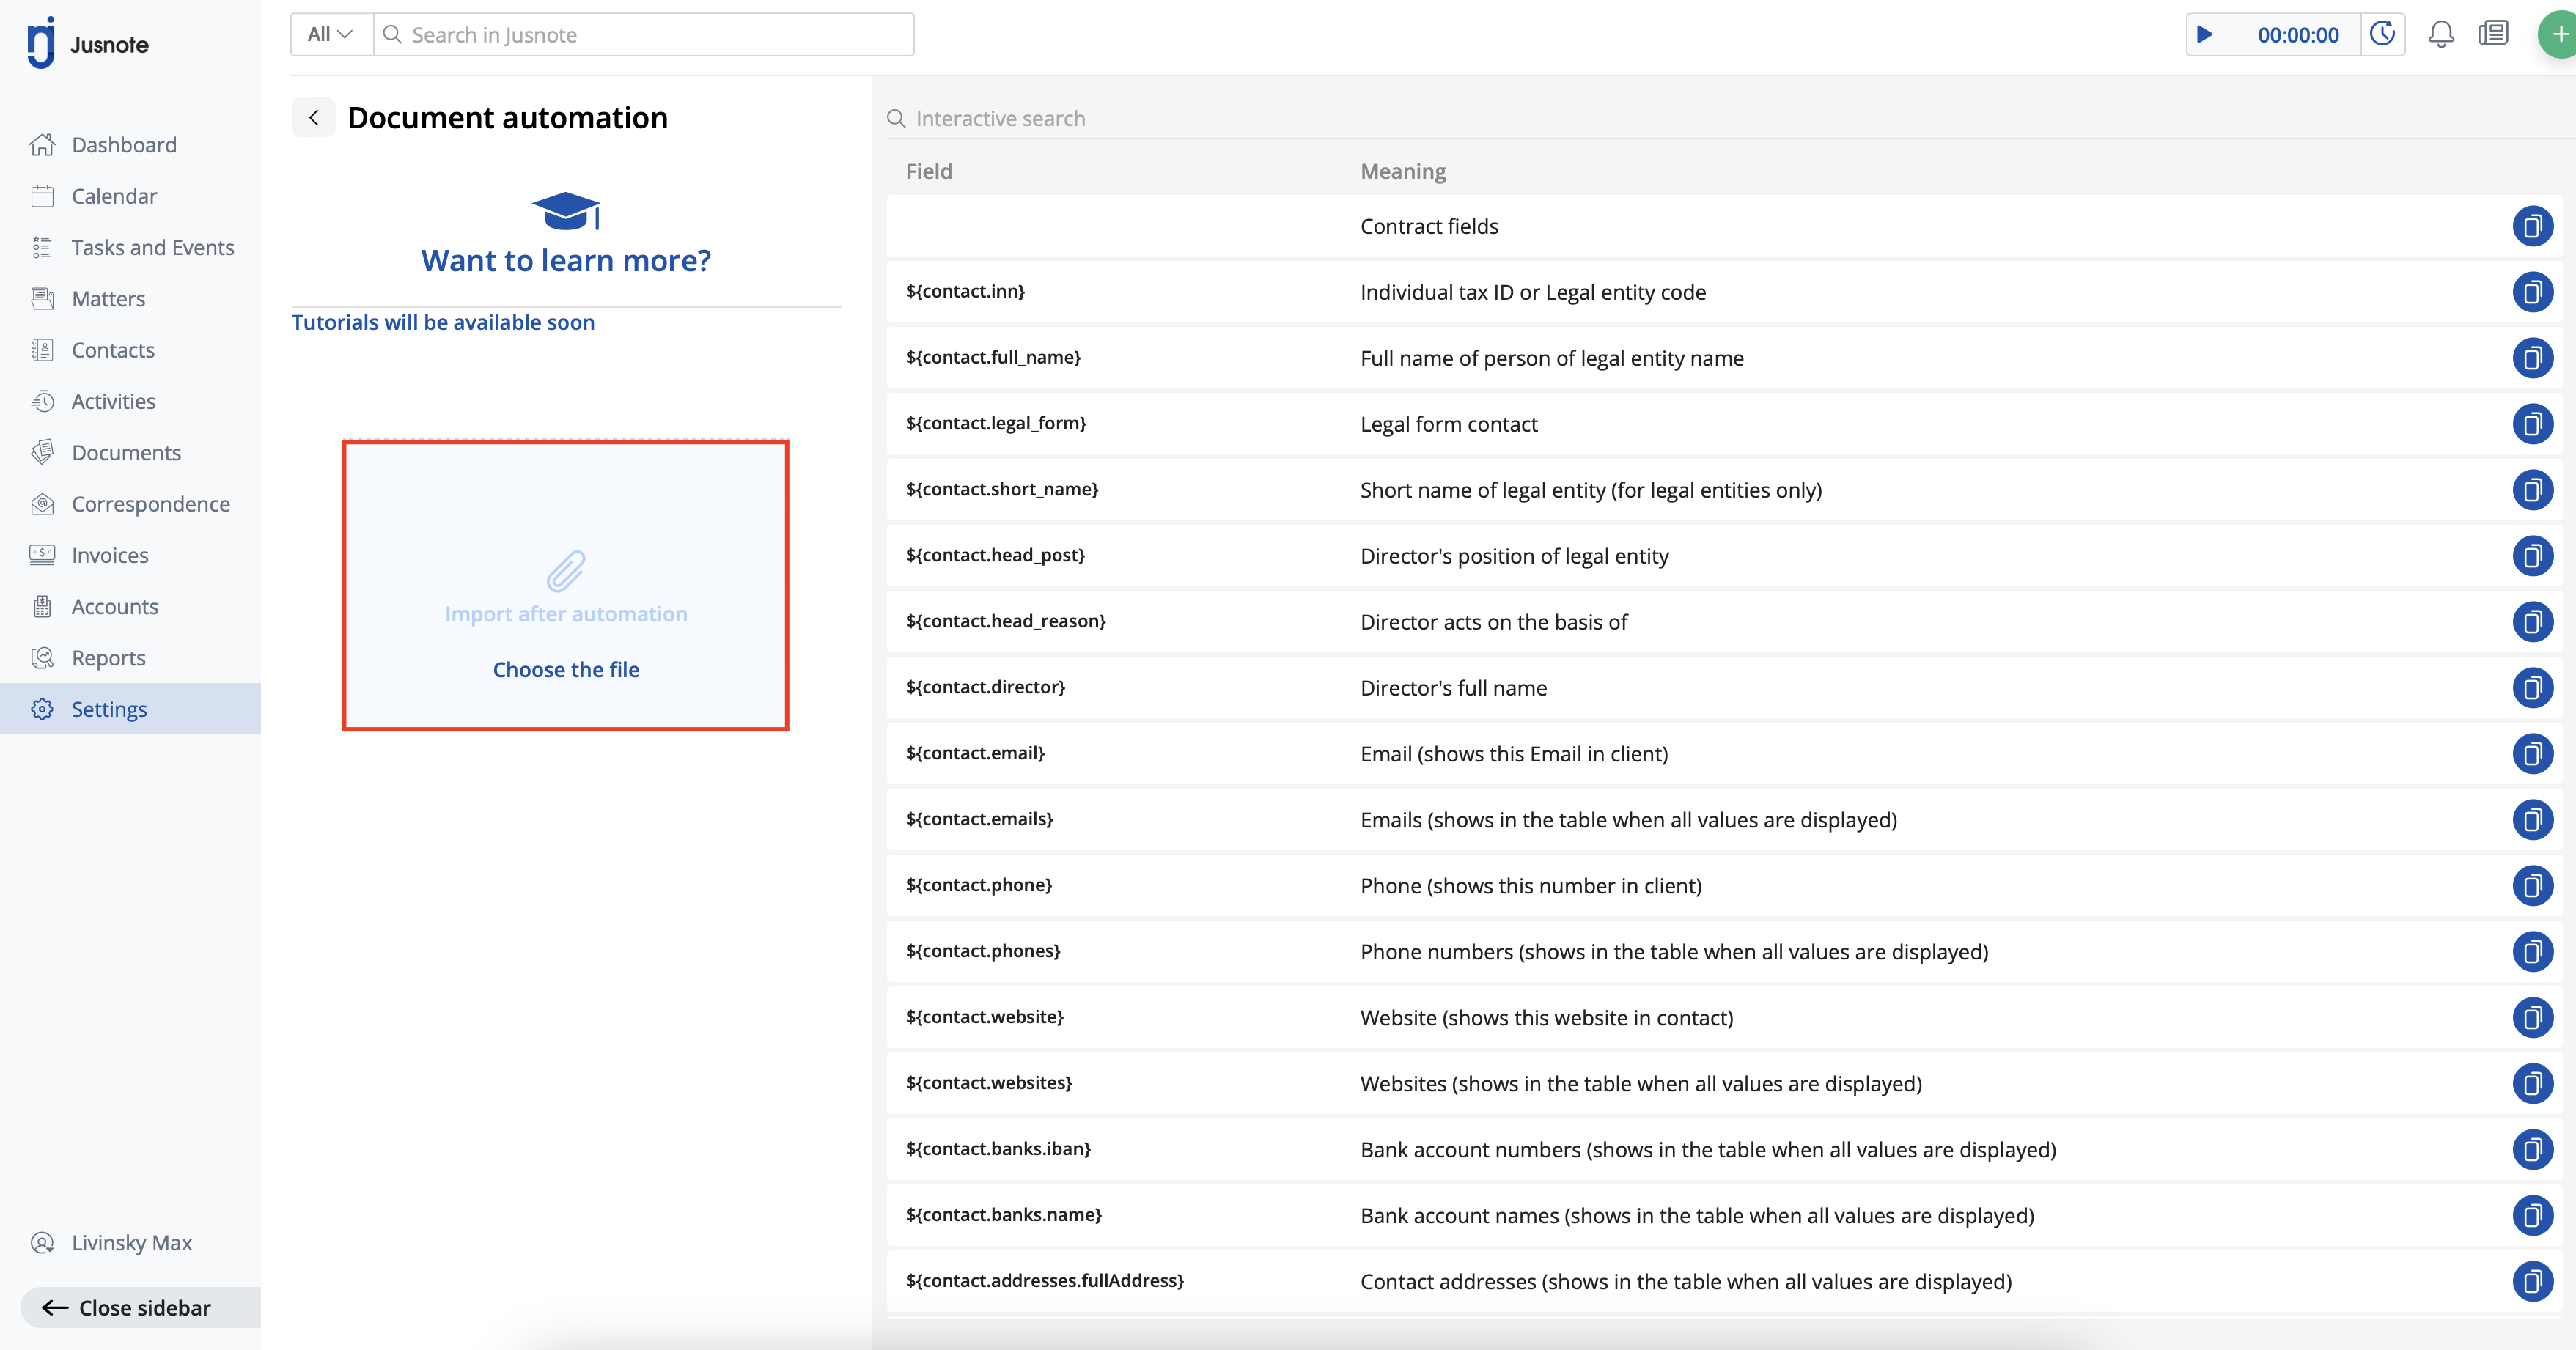Open notifications bell
This screenshot has height=1350, width=2576.
pos(2441,34)
